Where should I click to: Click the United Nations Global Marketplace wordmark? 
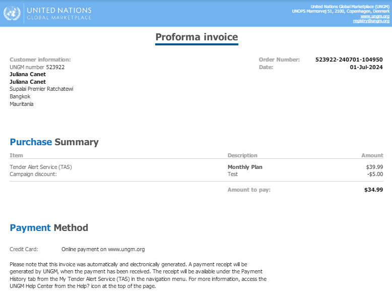pyautogui.click(x=59, y=14)
